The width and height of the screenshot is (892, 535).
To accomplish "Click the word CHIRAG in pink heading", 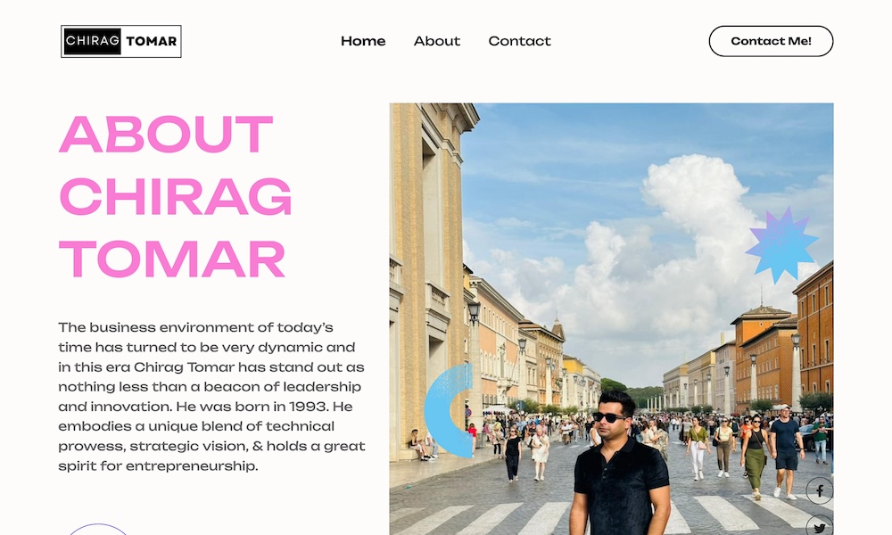I will (x=175, y=196).
